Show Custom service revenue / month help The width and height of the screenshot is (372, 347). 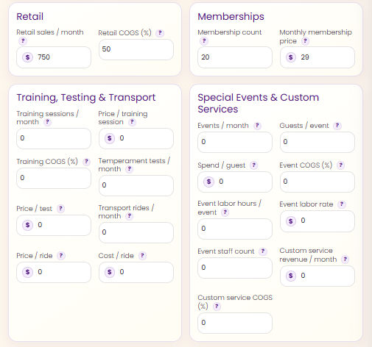pyautogui.click(x=345, y=260)
